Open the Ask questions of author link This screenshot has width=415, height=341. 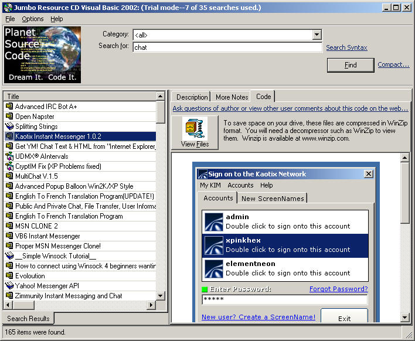pos(290,108)
